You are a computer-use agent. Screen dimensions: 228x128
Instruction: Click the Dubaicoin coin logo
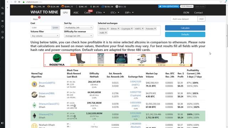34,95
